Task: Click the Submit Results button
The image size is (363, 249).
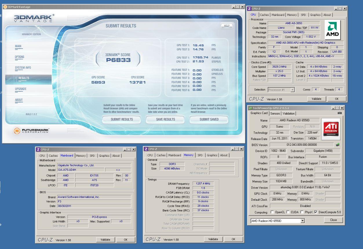Action: [x=122, y=119]
